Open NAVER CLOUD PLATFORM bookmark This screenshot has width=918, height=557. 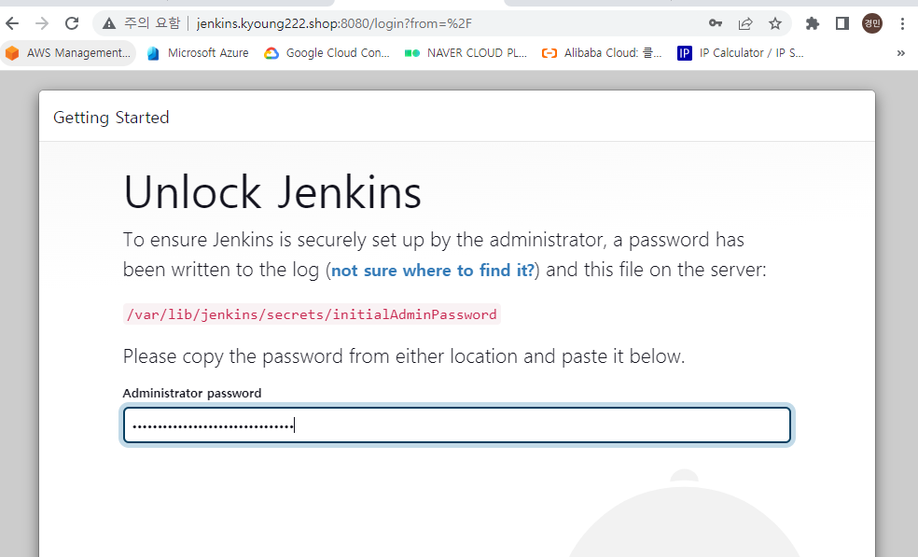pyautogui.click(x=466, y=52)
